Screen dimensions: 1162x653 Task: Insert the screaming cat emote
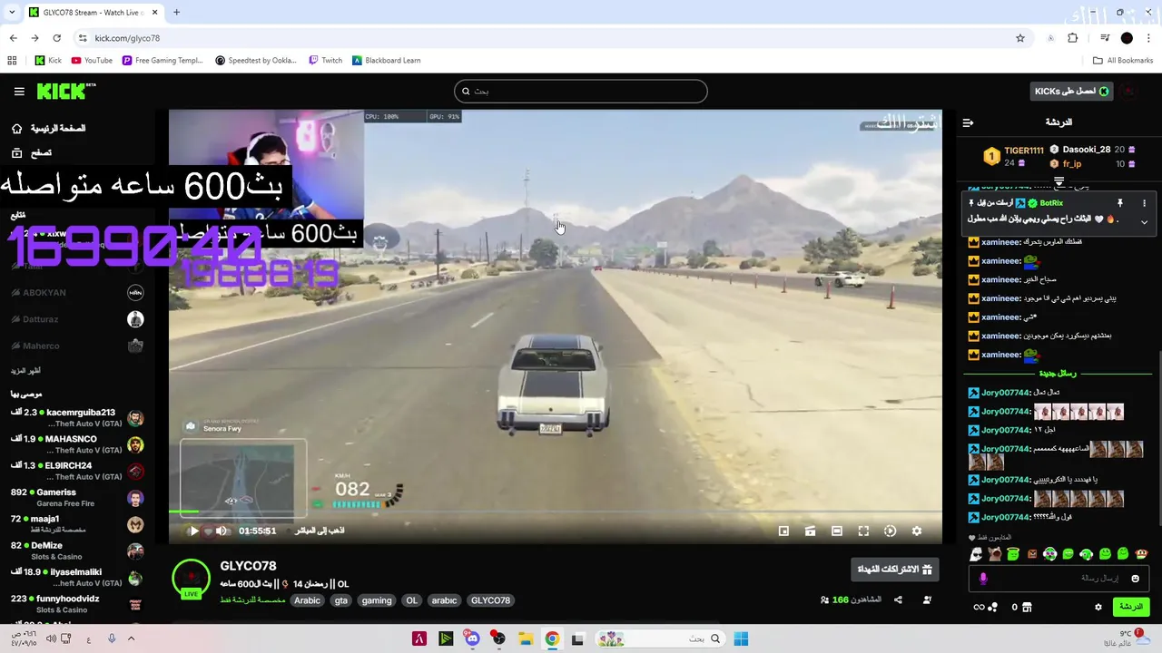tap(995, 554)
